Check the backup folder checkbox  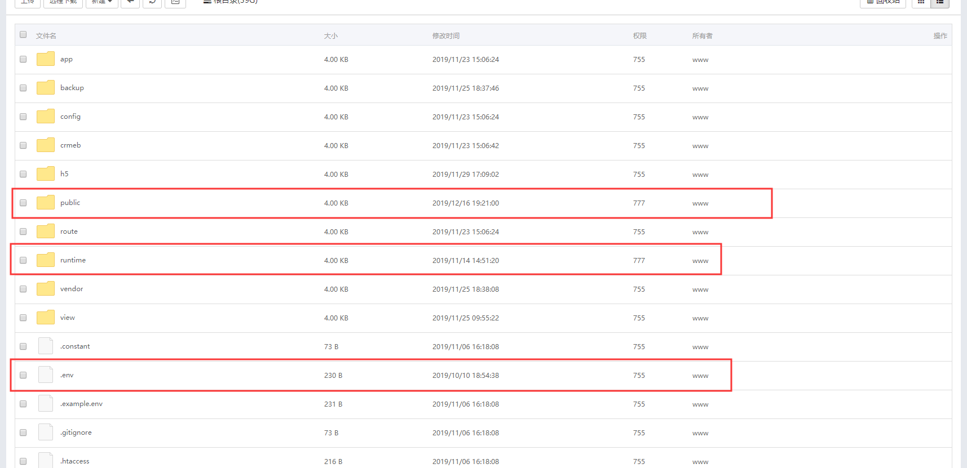click(x=23, y=88)
